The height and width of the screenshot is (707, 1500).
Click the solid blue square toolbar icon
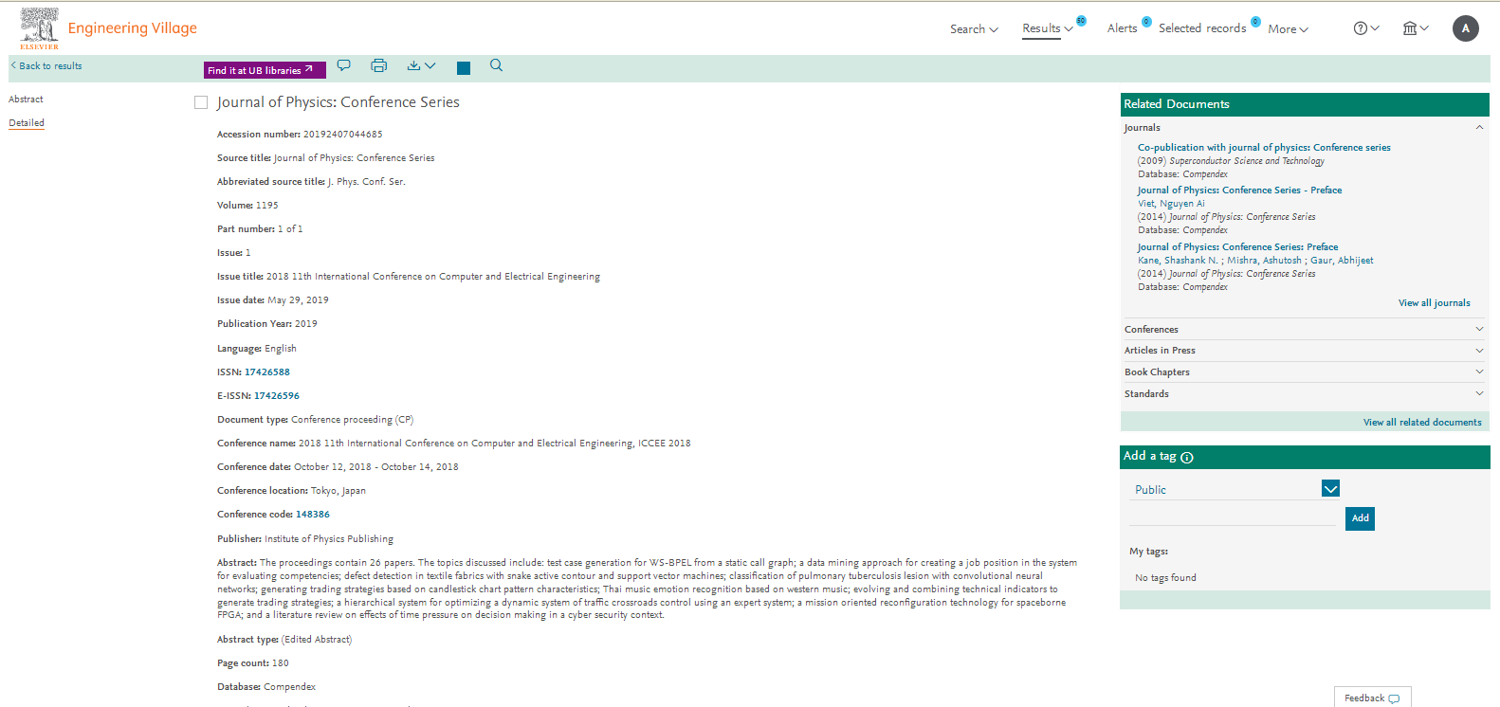[464, 67]
